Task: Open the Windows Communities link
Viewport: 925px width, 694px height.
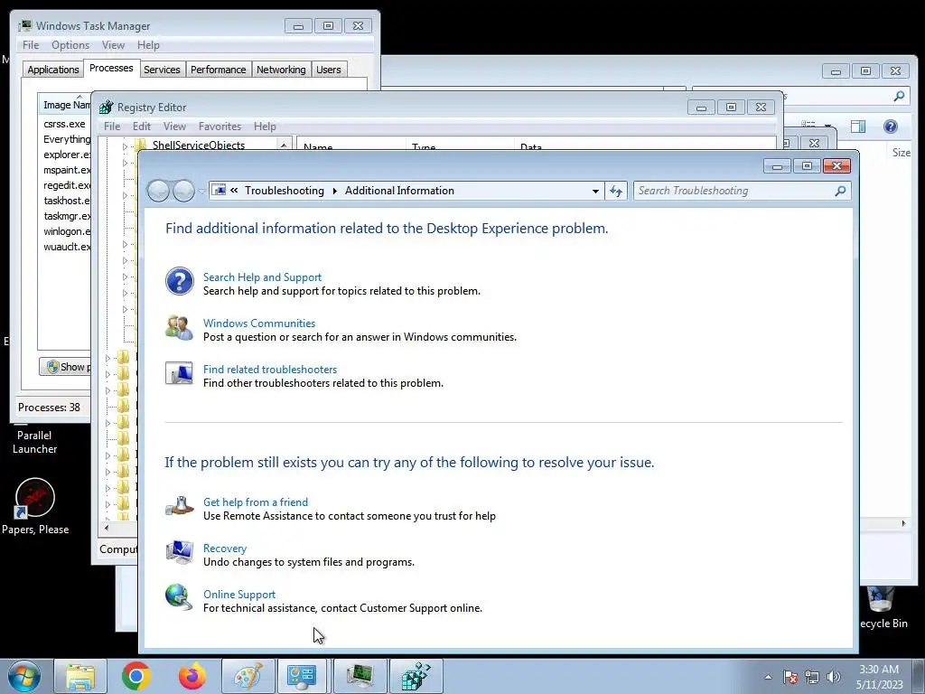Action: click(x=259, y=323)
